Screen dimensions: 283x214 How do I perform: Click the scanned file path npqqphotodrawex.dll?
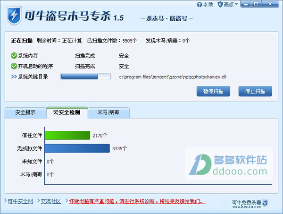coord(173,77)
